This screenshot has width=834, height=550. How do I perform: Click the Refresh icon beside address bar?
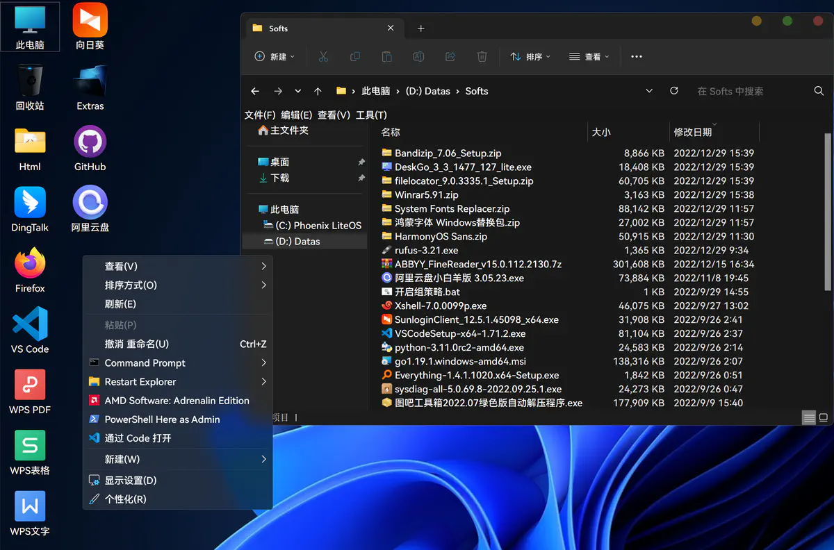673,91
